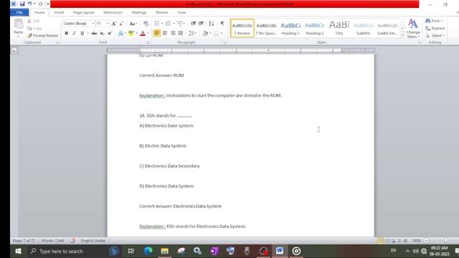The image size is (459, 258).
Task: Sort the selected text
Action: 212,24
